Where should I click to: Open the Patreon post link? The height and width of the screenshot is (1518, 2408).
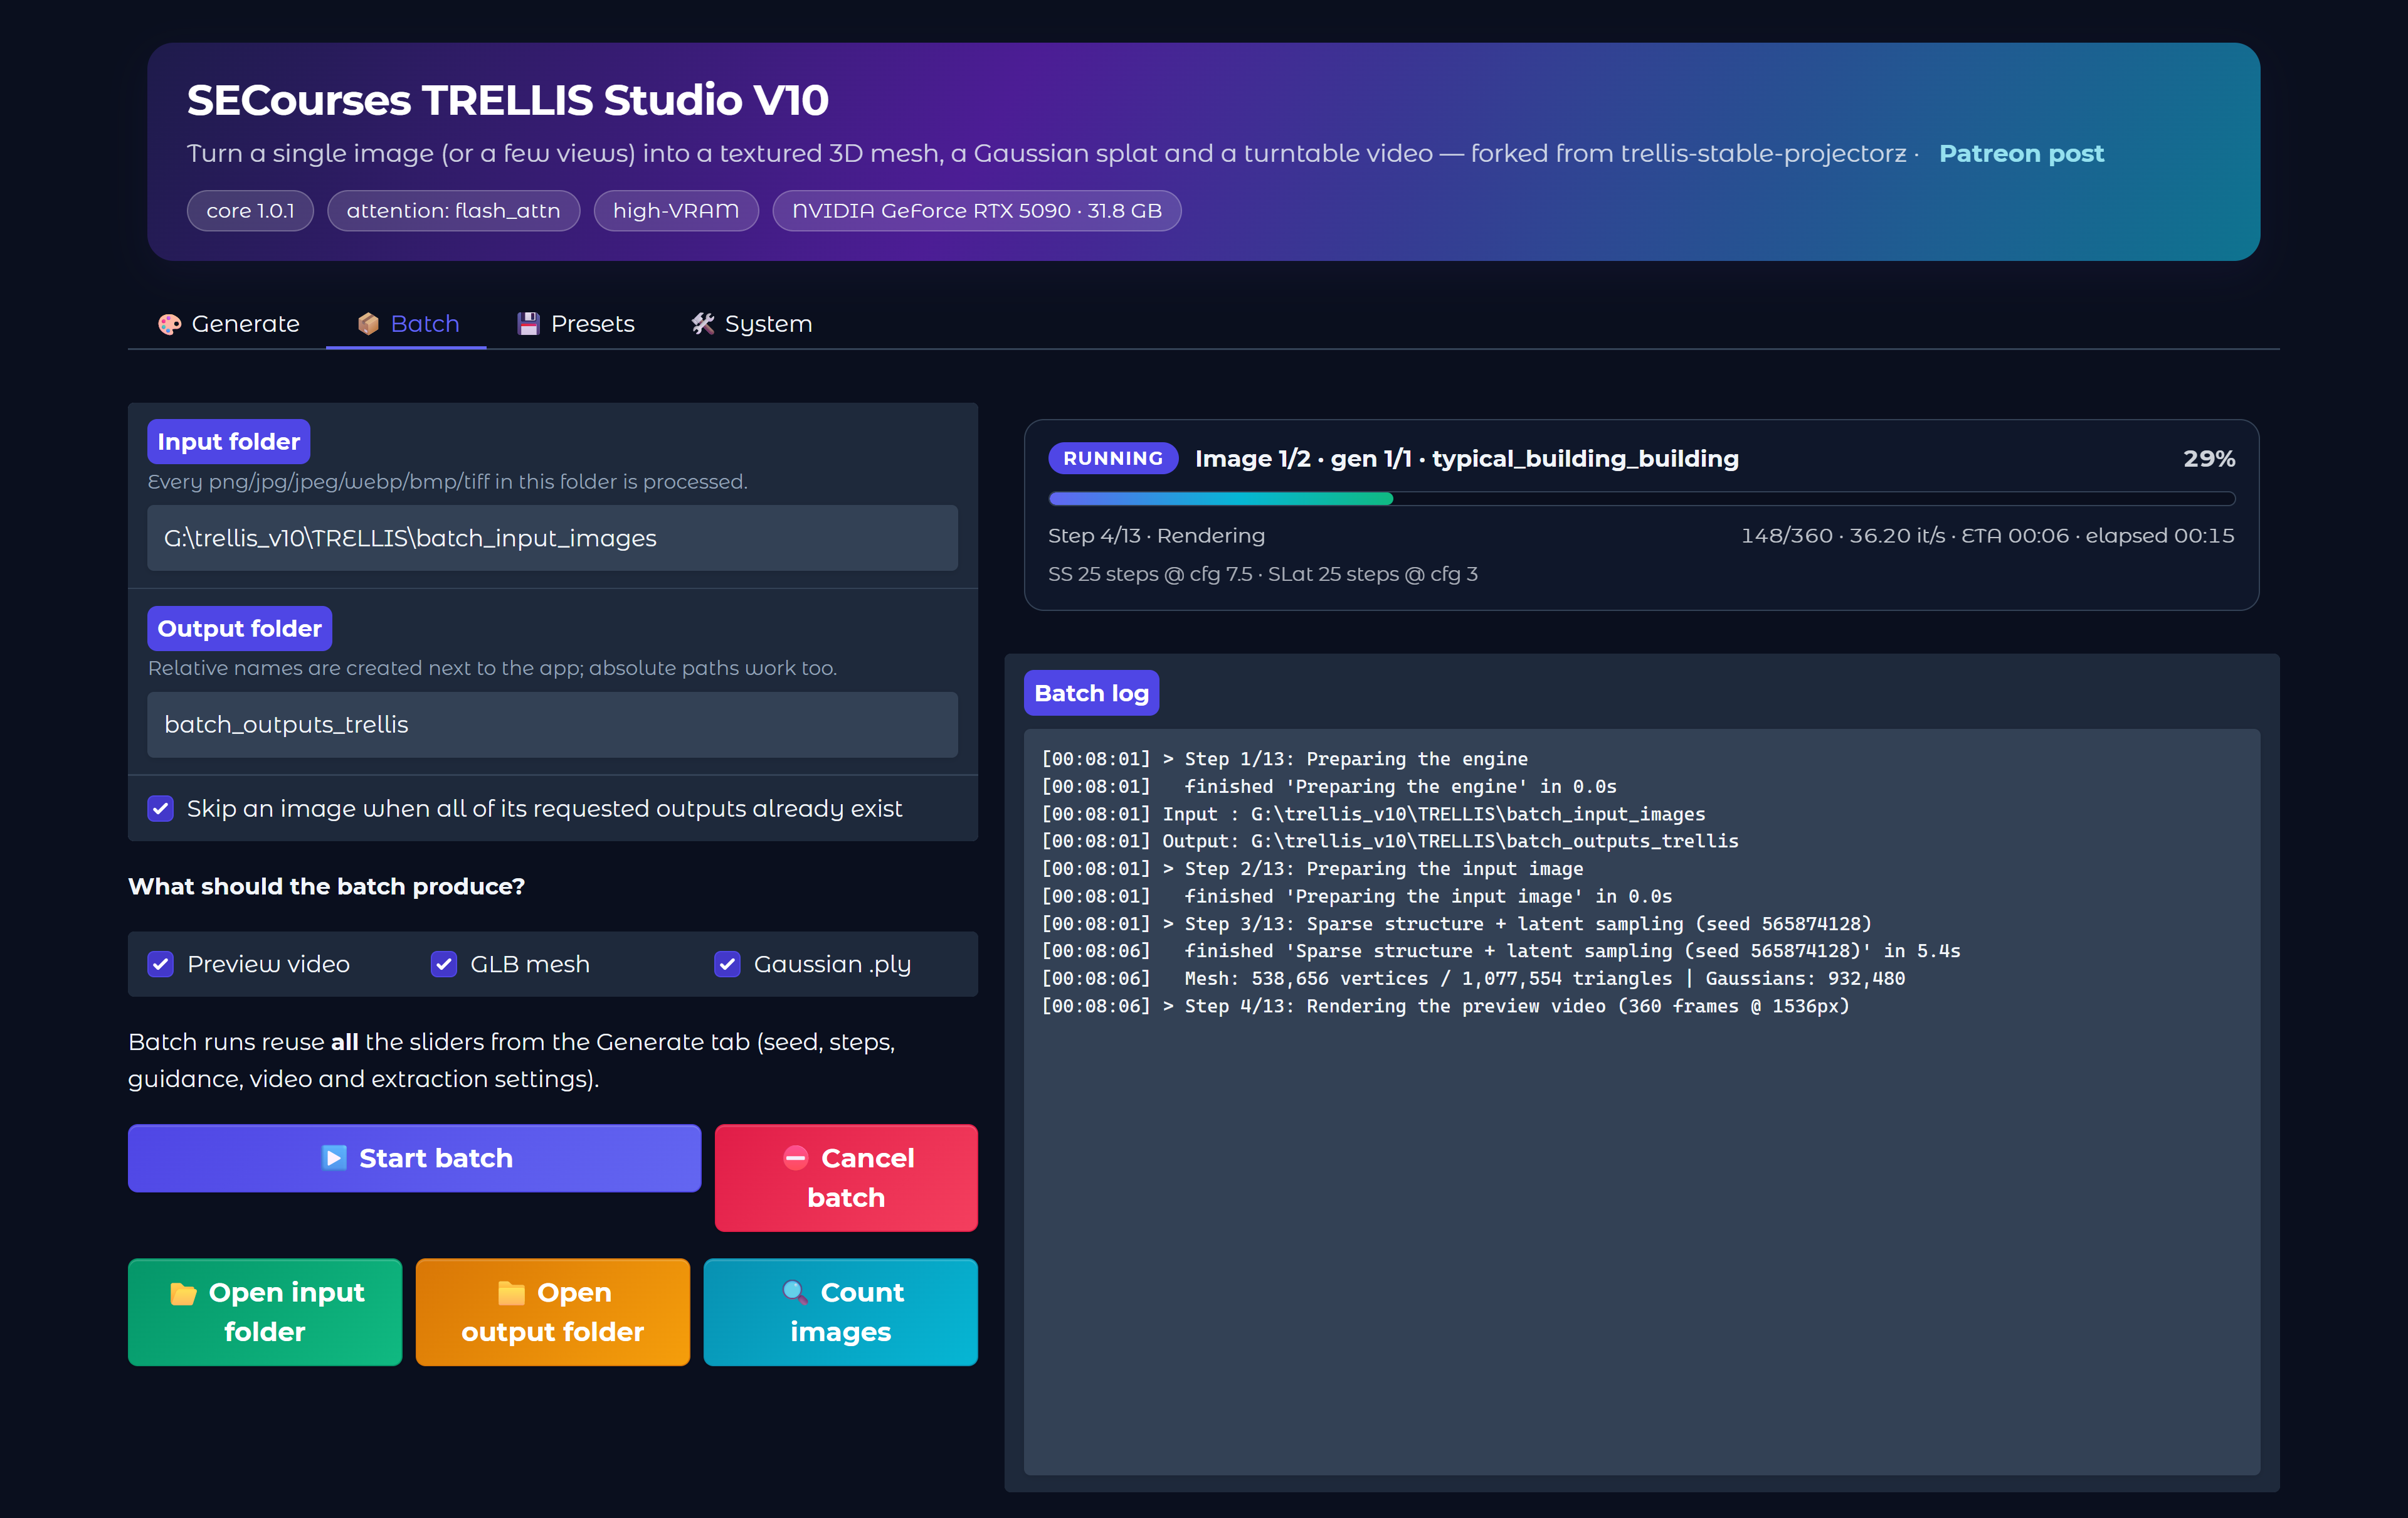[2022, 153]
